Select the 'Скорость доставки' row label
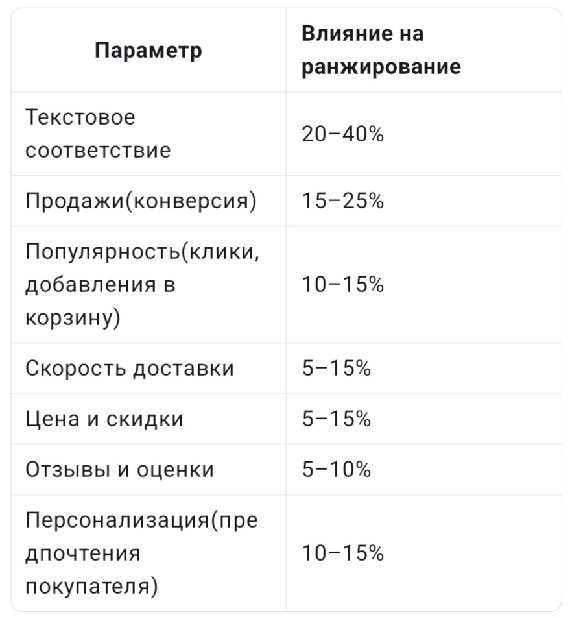This screenshot has height=619, width=570. click(x=129, y=369)
